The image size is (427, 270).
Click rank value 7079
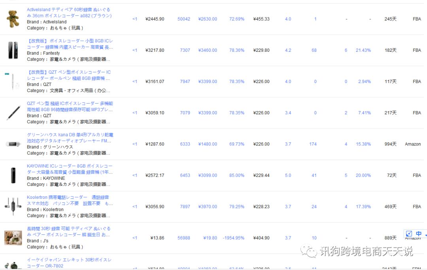tap(185, 113)
